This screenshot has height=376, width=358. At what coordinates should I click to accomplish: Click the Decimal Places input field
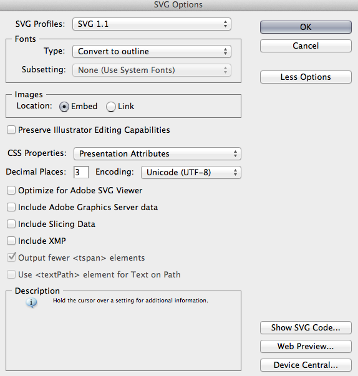tap(81, 172)
